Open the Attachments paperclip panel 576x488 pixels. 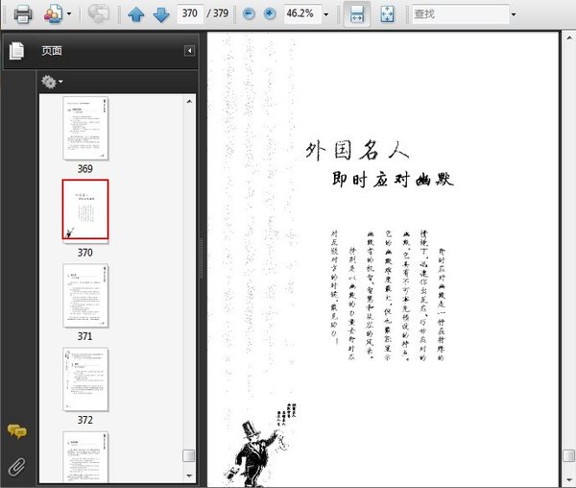(x=16, y=467)
